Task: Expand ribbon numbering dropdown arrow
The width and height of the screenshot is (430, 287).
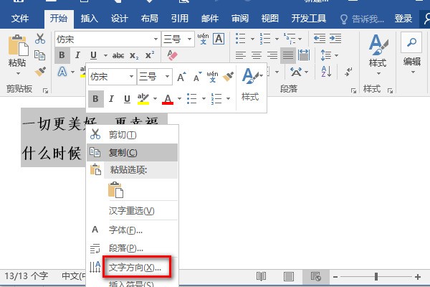Action: pos(277,39)
